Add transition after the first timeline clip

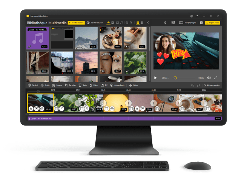53,103
